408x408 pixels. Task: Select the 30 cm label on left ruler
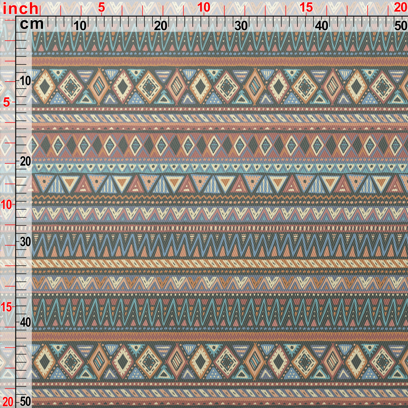[x=25, y=241]
